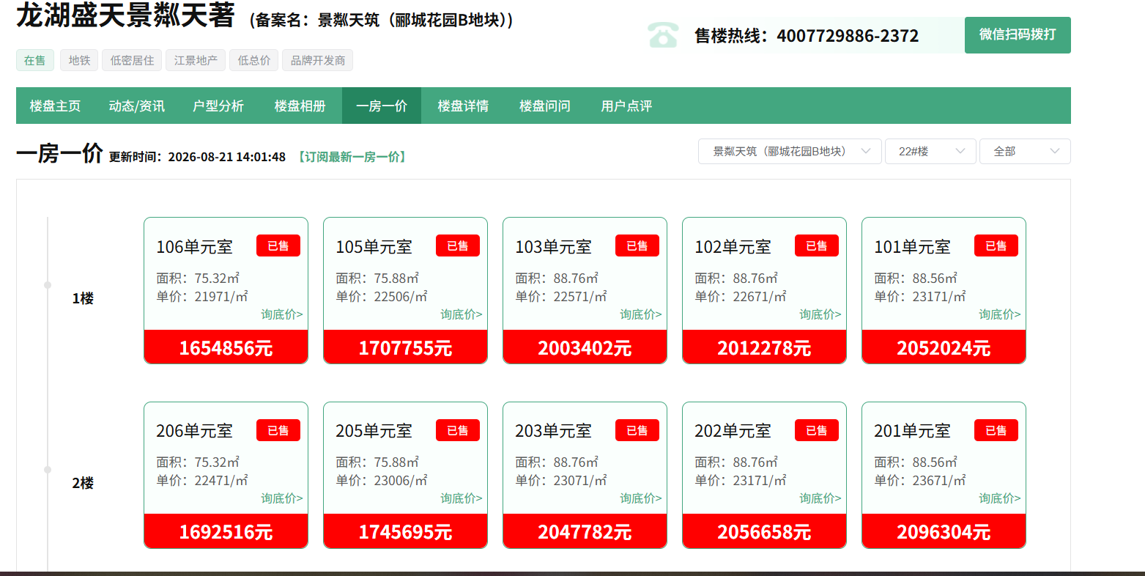
Task: Expand the 景粼天筑 block dropdown
Action: (x=790, y=152)
